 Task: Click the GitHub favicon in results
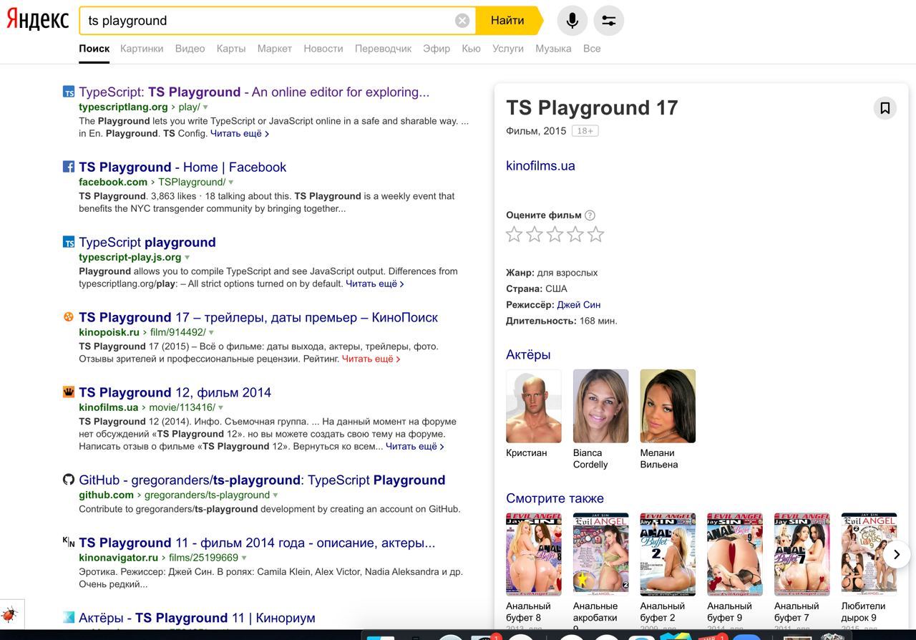click(69, 480)
